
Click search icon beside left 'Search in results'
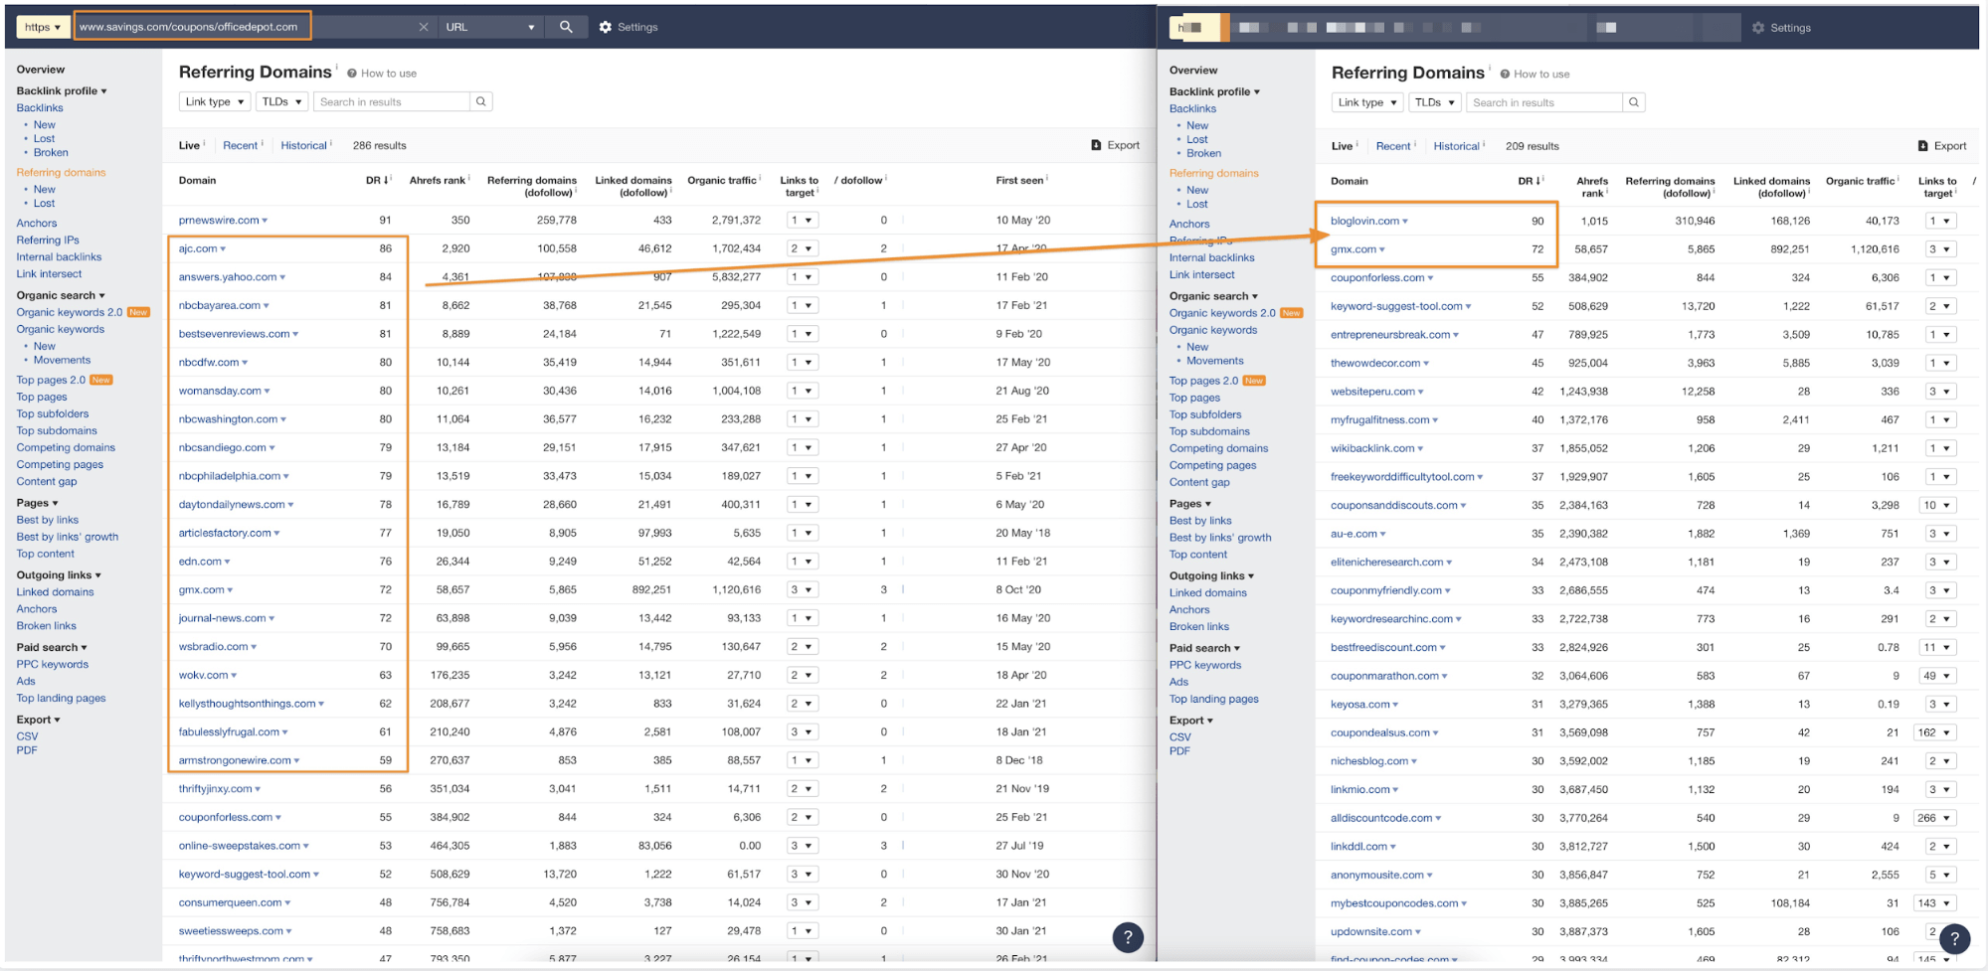(x=481, y=101)
